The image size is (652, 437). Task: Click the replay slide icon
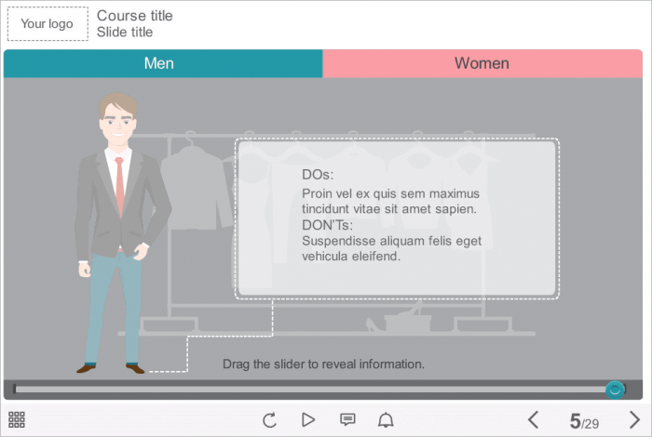coord(269,420)
